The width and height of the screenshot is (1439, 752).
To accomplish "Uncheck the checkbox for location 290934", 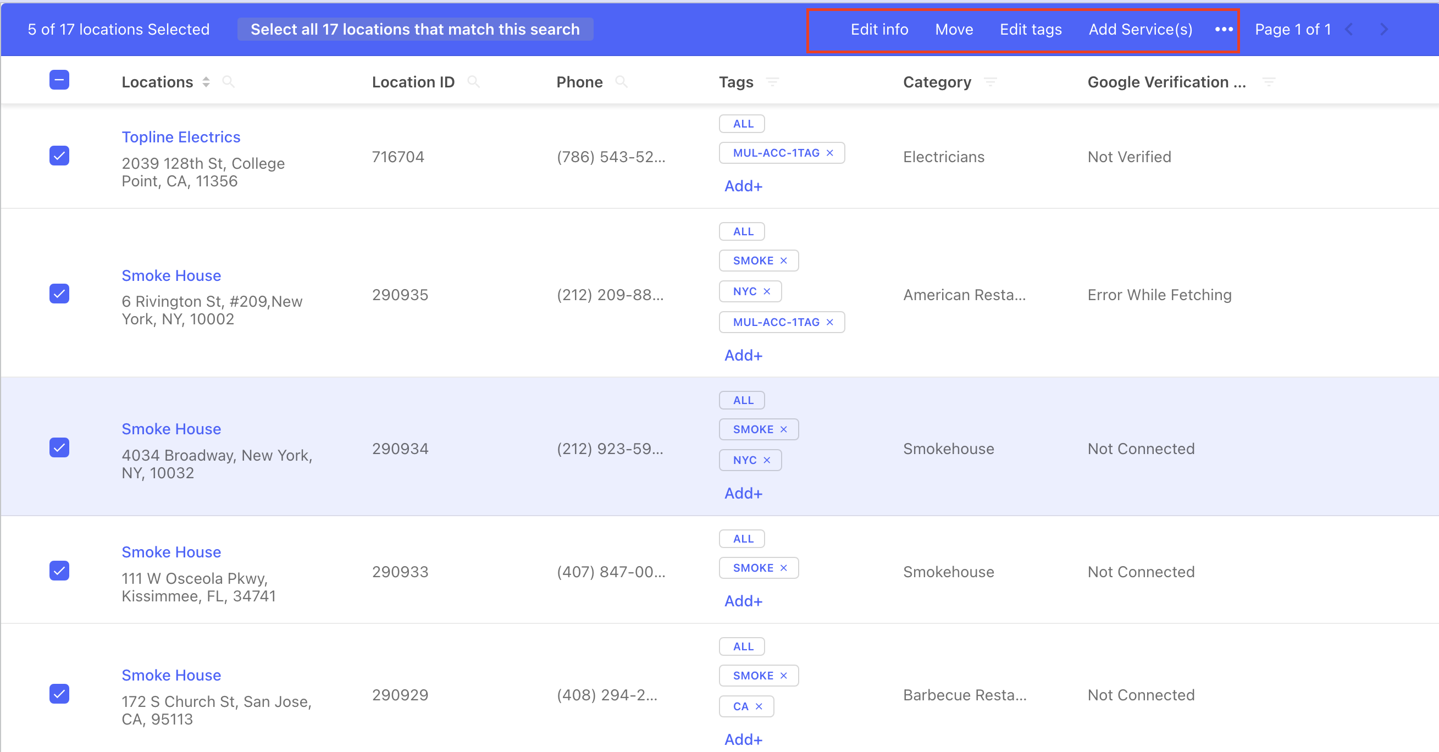I will pyautogui.click(x=59, y=447).
